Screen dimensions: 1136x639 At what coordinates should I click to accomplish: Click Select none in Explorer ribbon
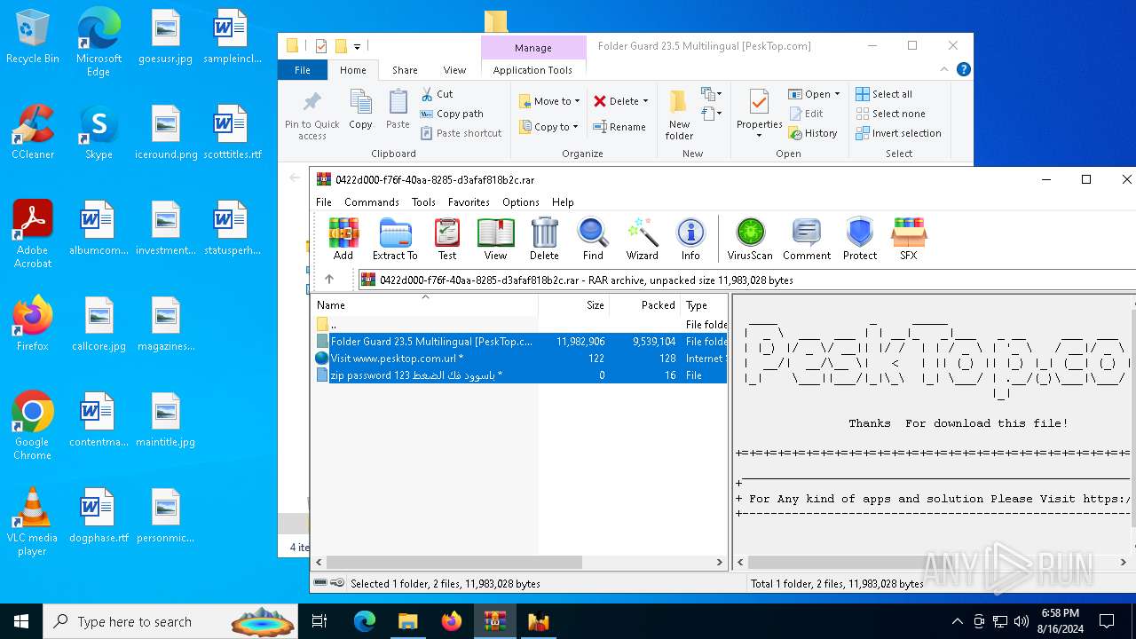(x=890, y=114)
